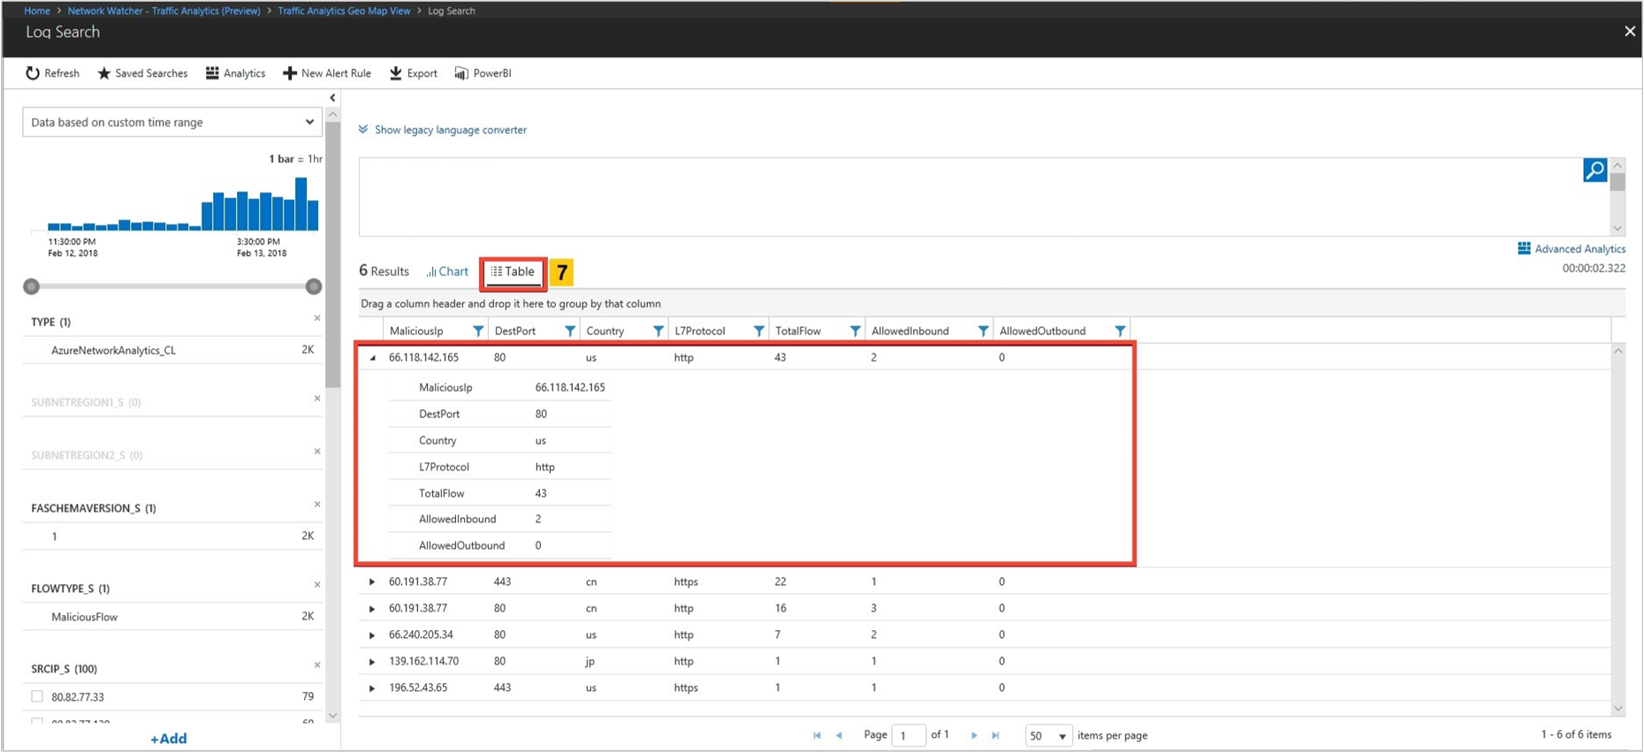
Task: Open Saved Searches
Action: click(142, 73)
